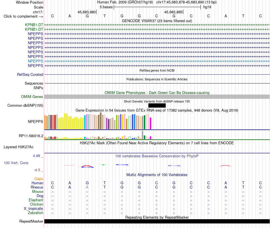Click the tall gray bar in RP11-580I16.2 chart
270x228 pixels.
coord(143,135)
